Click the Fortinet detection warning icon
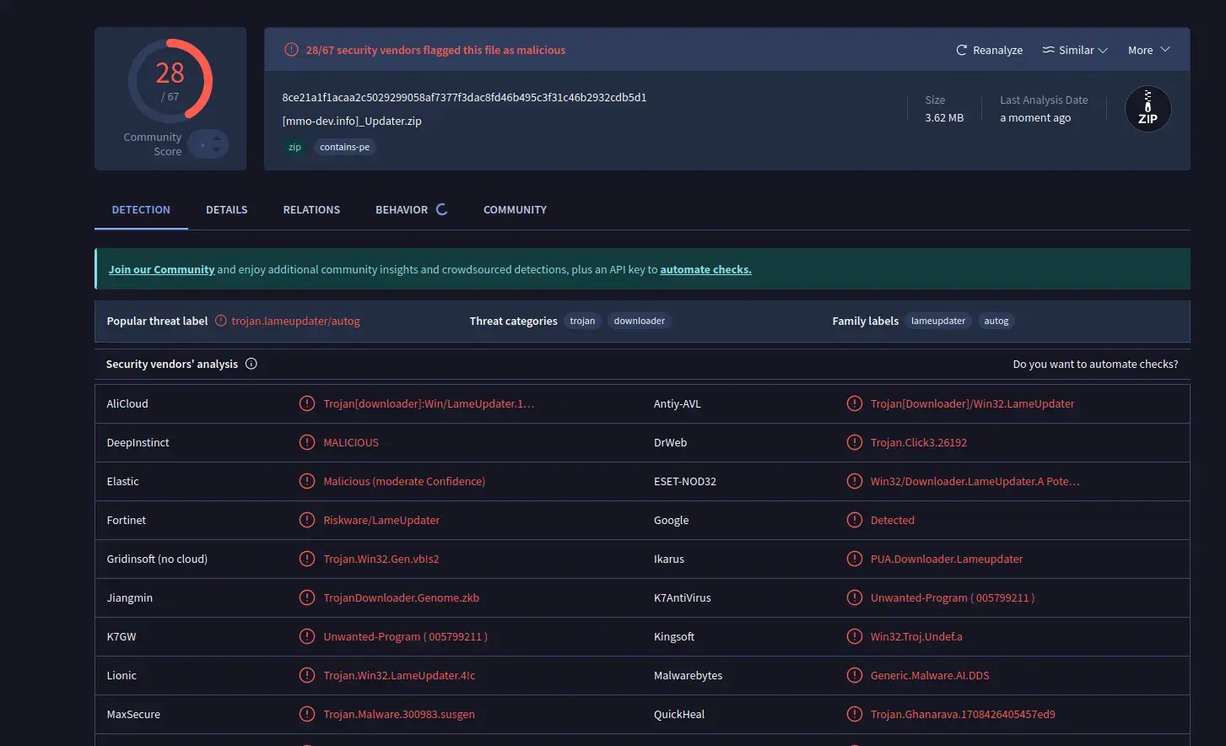Viewport: 1226px width, 746px height. 307,520
